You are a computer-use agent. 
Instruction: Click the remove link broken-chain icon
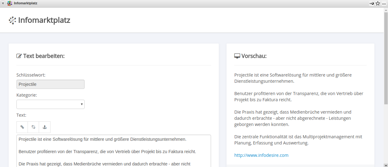click(x=33, y=127)
